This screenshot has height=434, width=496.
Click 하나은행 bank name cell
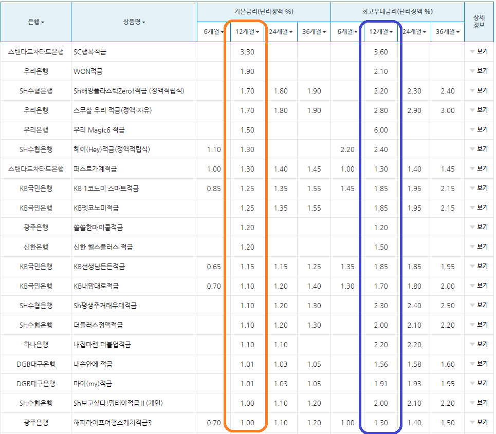(x=36, y=345)
